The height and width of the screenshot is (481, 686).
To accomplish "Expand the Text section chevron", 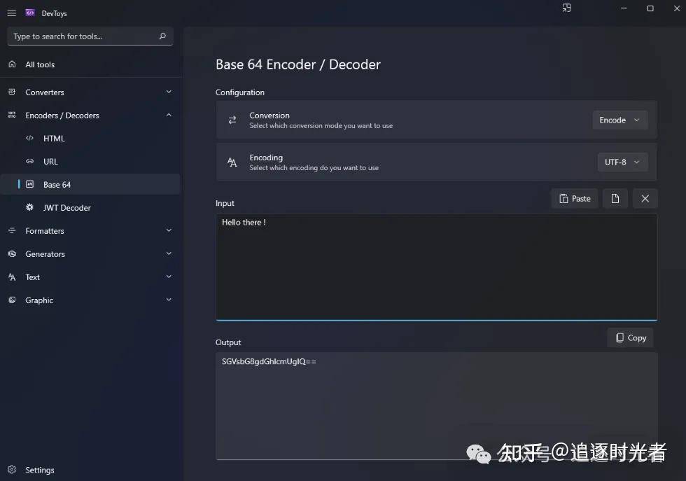I will [169, 277].
